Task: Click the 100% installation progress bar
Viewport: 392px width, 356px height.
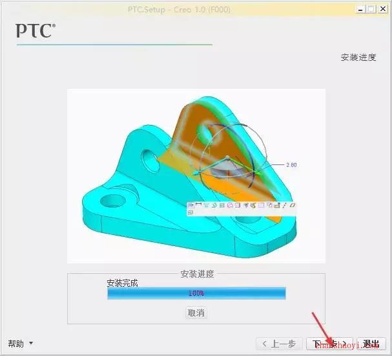Action: point(196,293)
